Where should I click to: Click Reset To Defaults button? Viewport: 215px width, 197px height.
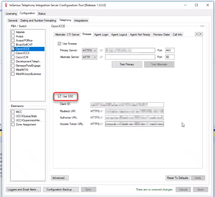click(x=178, y=178)
